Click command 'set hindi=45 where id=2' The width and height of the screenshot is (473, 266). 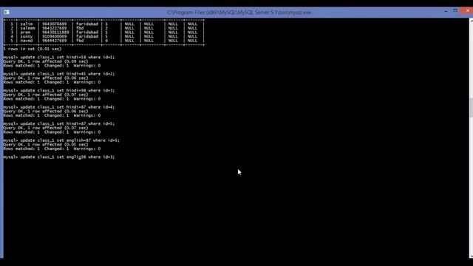click(86, 74)
